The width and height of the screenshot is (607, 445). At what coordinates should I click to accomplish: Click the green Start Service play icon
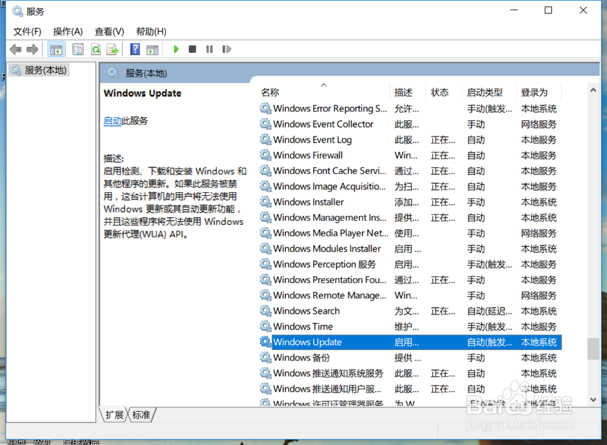click(x=176, y=49)
